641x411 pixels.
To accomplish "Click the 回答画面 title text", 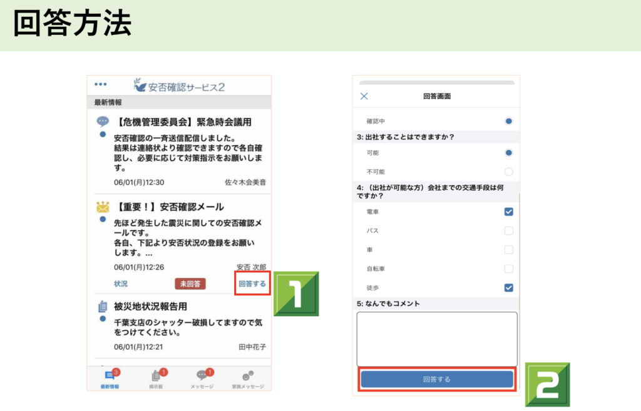I will 436,96.
